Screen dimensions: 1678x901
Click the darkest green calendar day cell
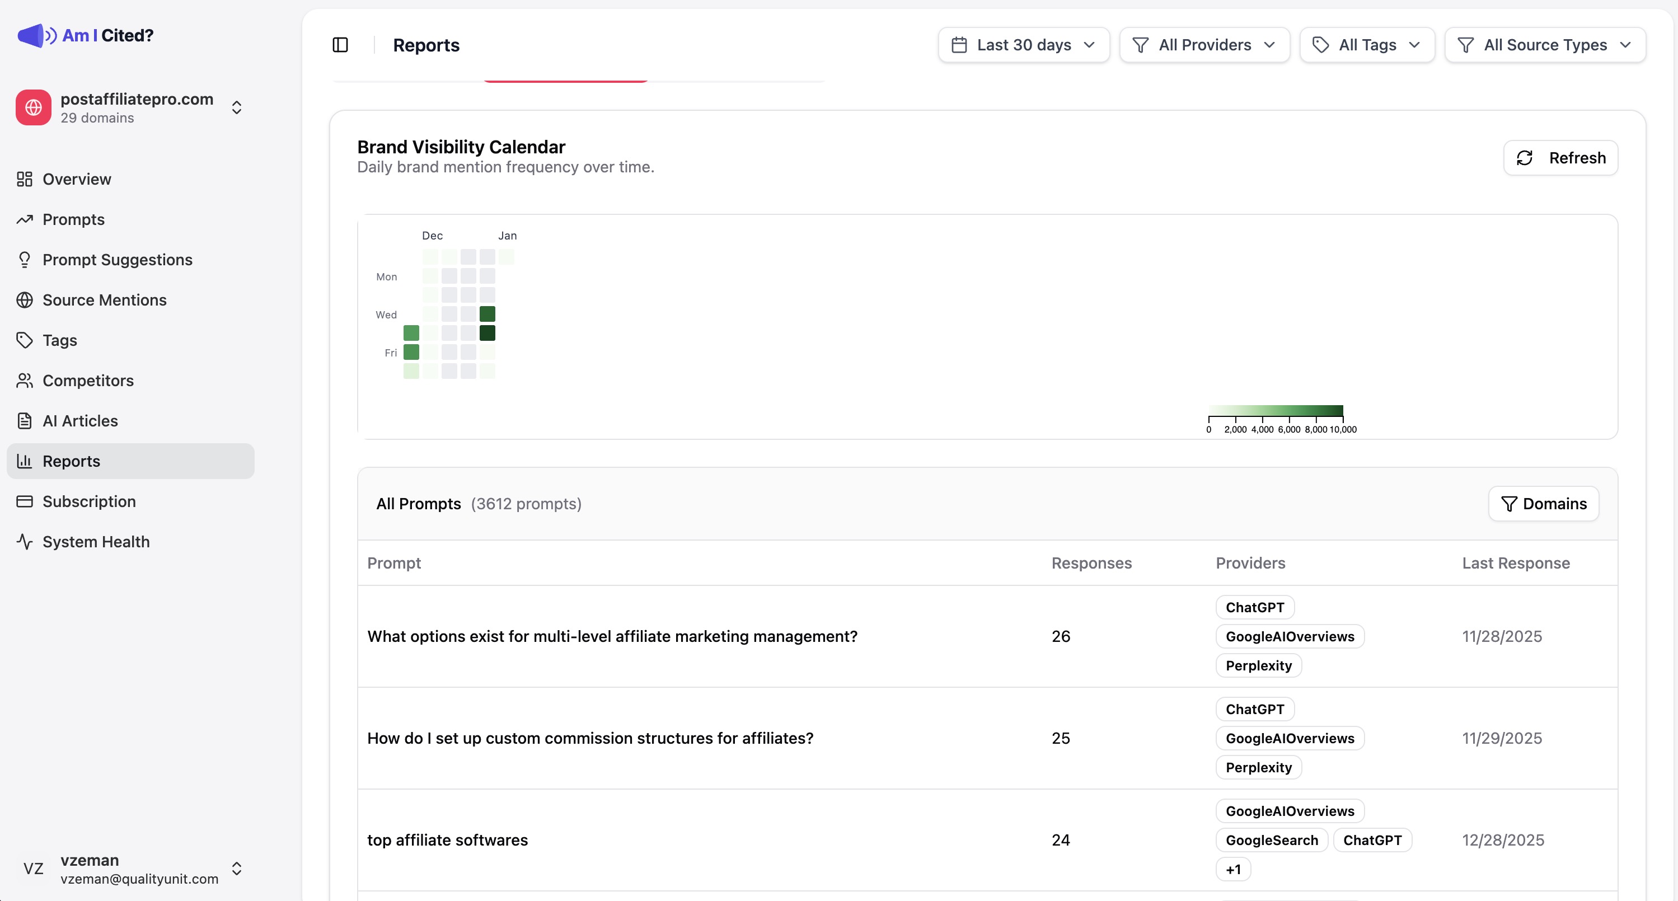[488, 333]
